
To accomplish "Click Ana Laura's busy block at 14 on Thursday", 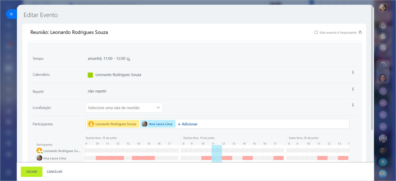I will [x=247, y=158].
